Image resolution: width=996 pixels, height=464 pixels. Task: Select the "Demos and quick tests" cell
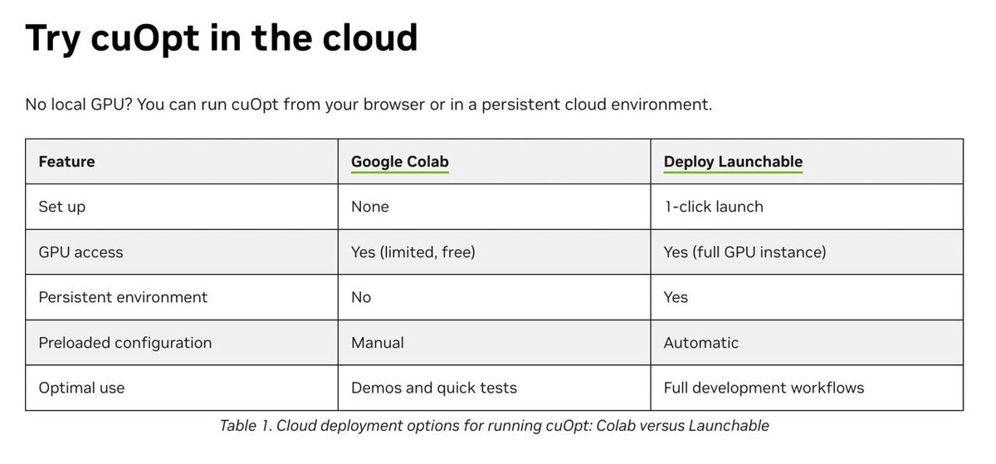tap(434, 388)
